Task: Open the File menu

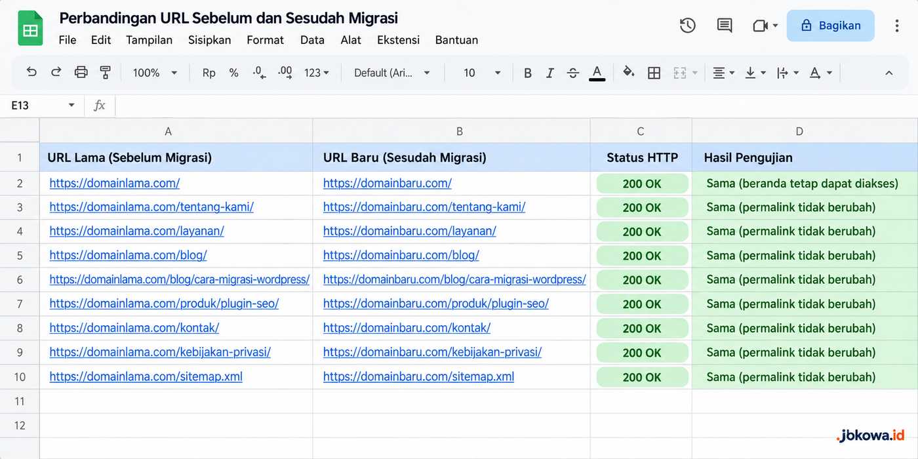Action: click(x=68, y=40)
